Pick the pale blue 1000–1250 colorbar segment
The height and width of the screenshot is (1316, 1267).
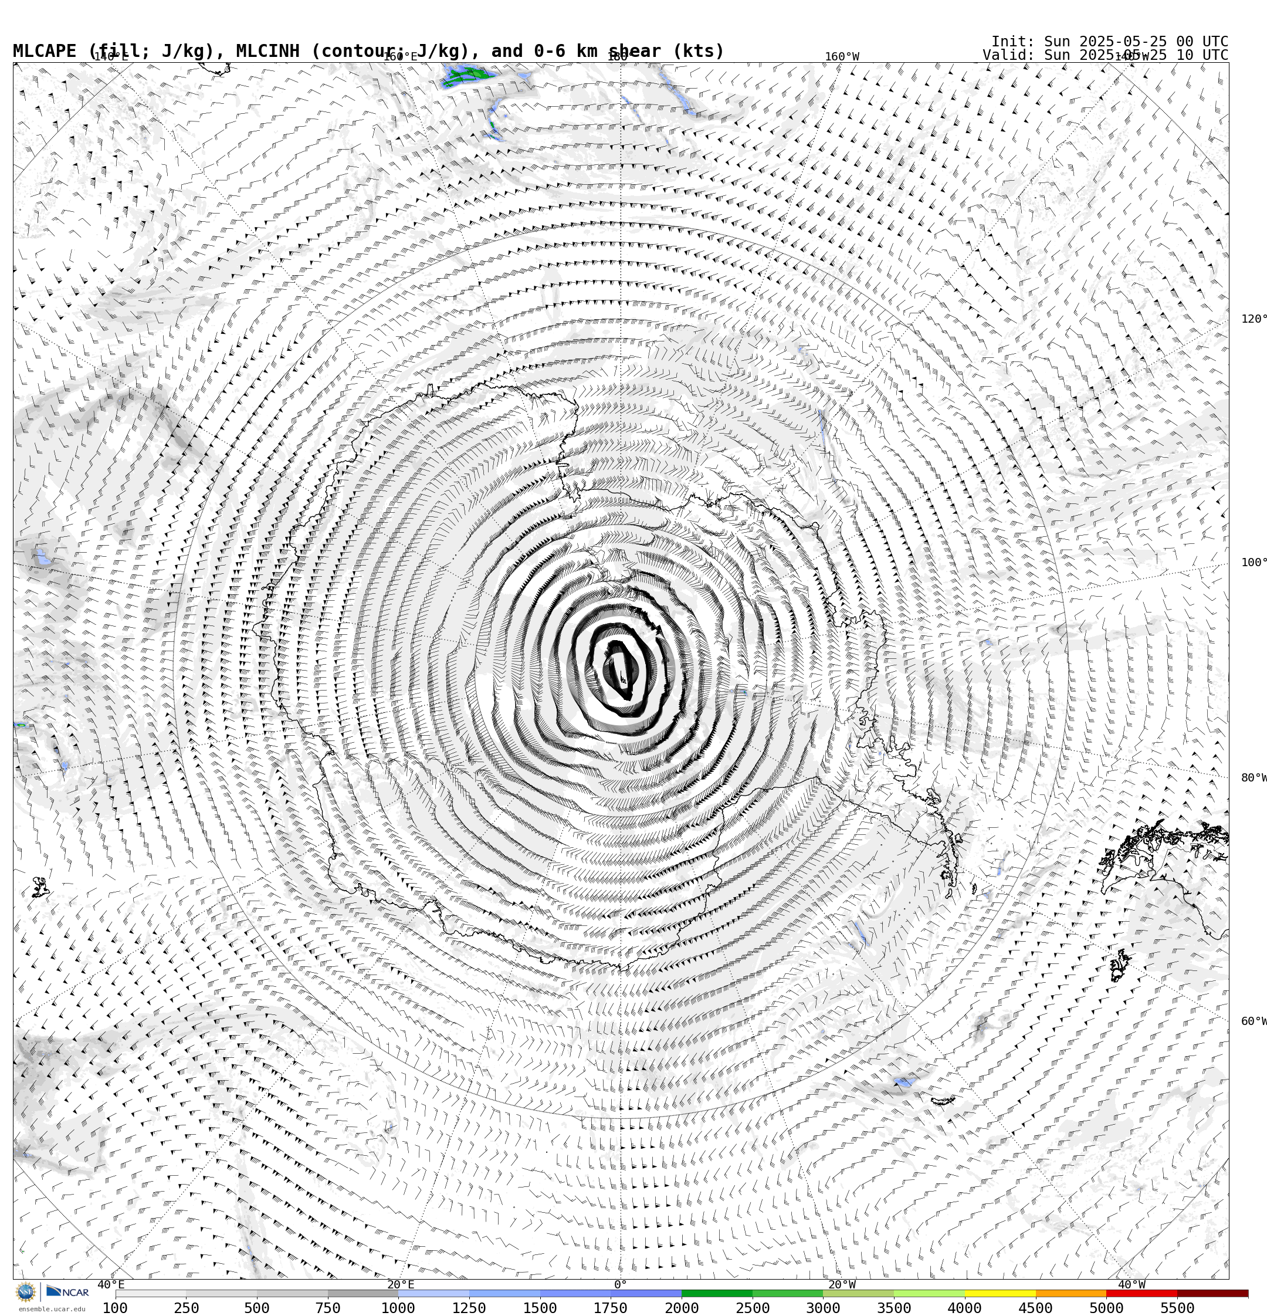coord(433,1293)
